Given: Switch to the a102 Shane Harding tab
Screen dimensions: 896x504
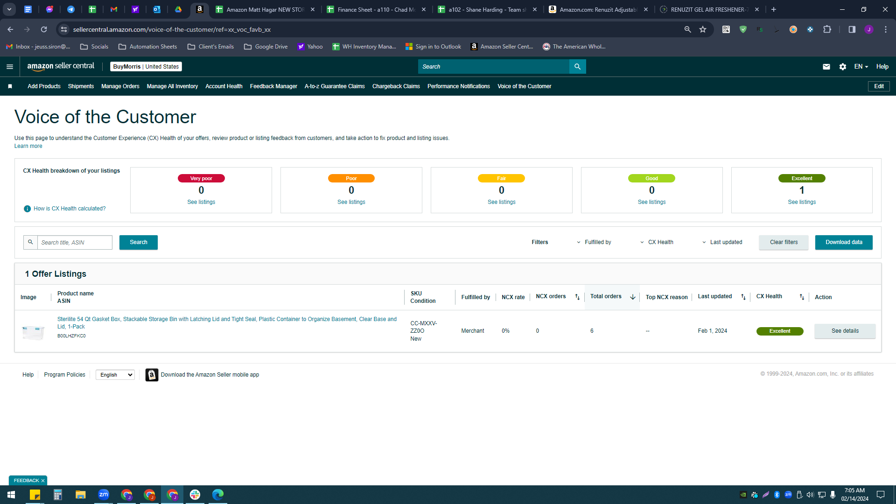Looking at the screenshot, I should [x=487, y=9].
